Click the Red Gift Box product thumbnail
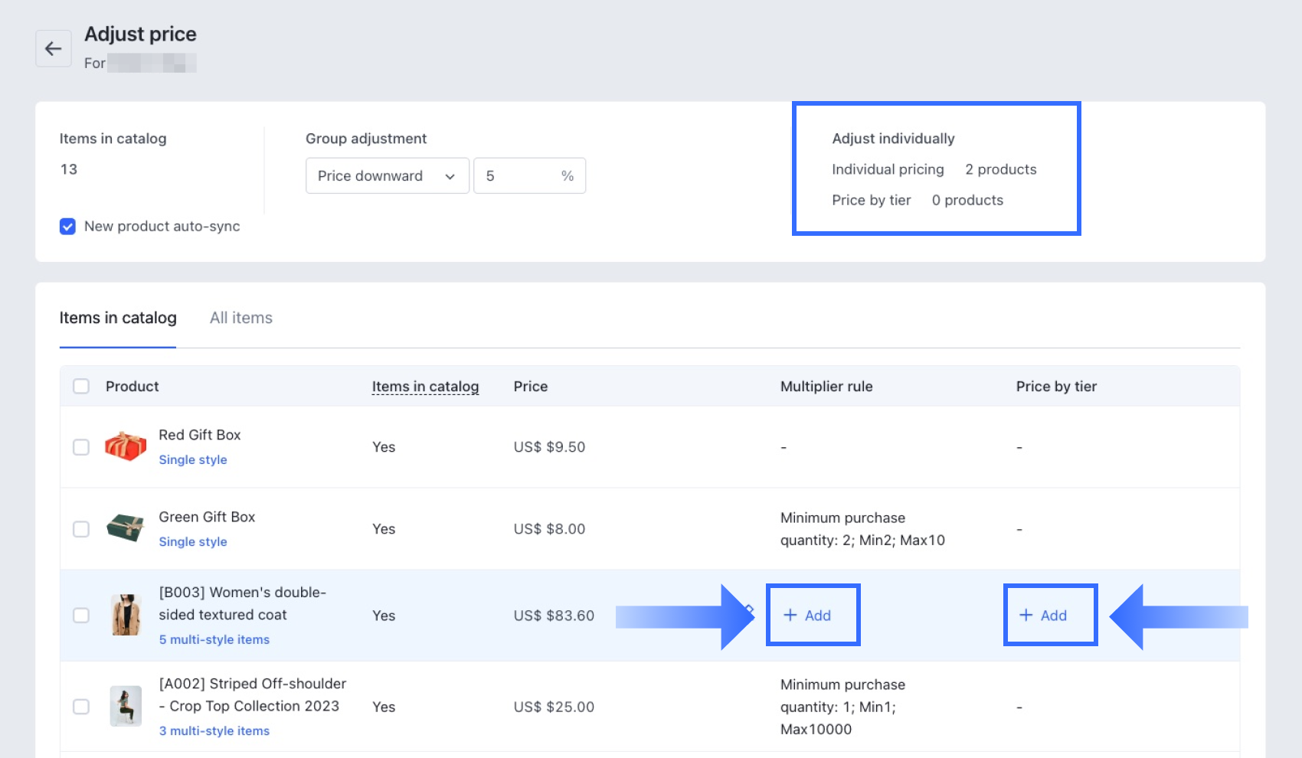The width and height of the screenshot is (1302, 758). click(x=126, y=446)
